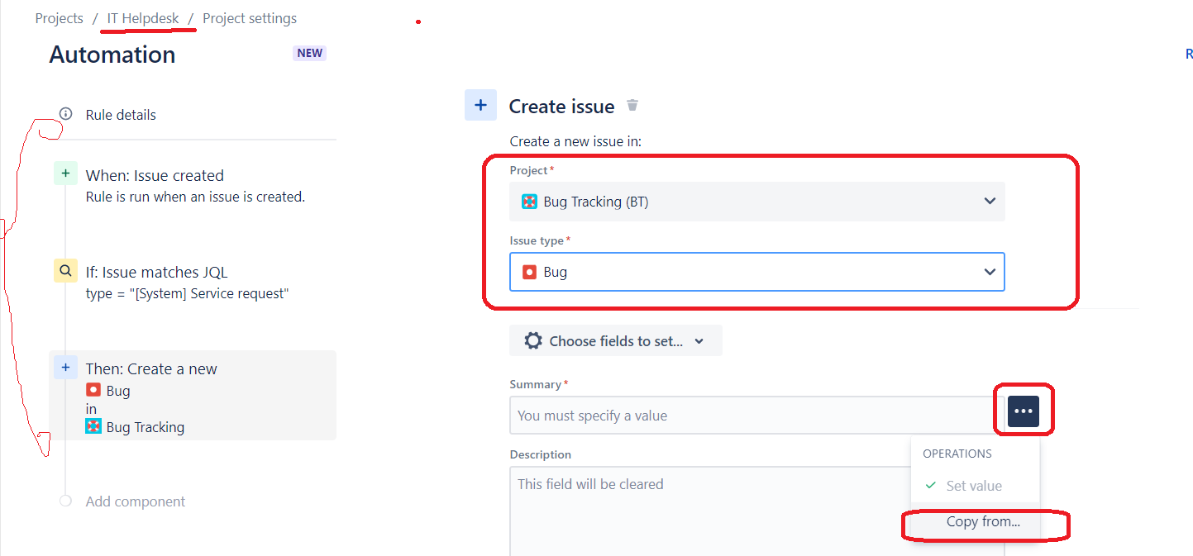The height and width of the screenshot is (556, 1193).
Task: Click 'Create a new issue in:' text
Action: coord(575,141)
